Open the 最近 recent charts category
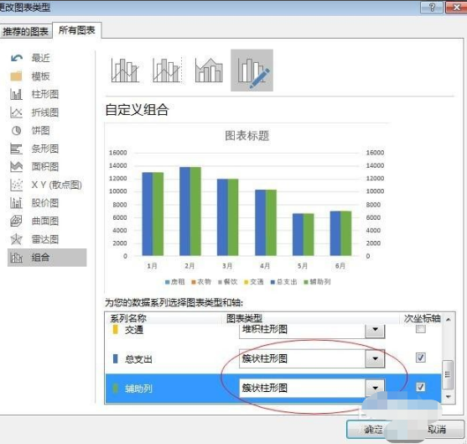 coord(40,58)
